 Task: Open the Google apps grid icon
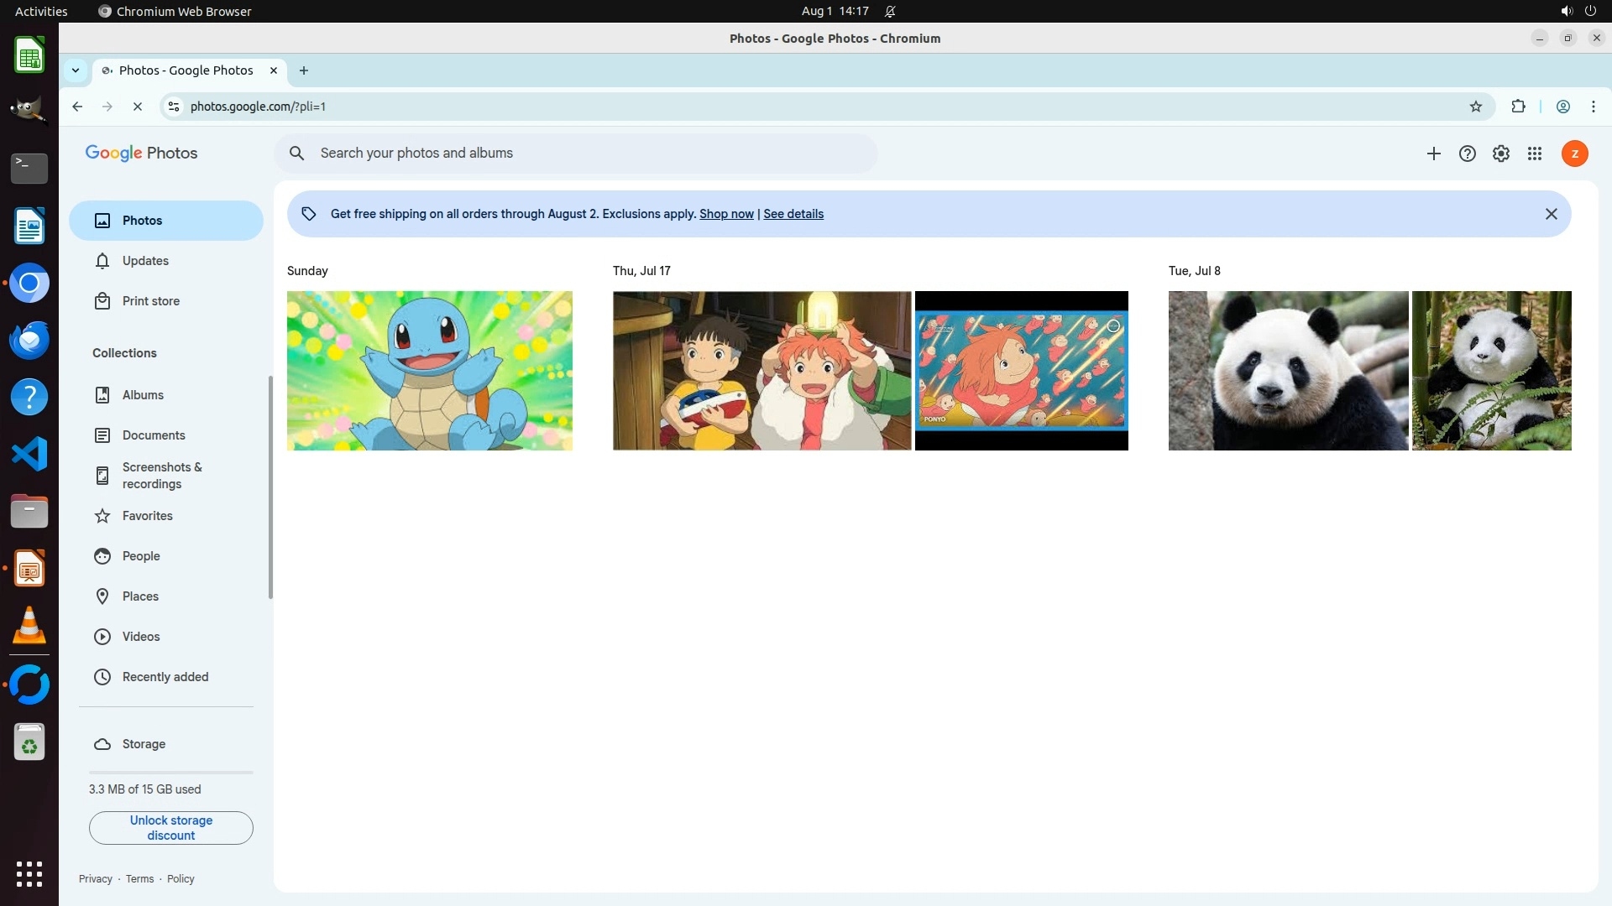point(1535,154)
